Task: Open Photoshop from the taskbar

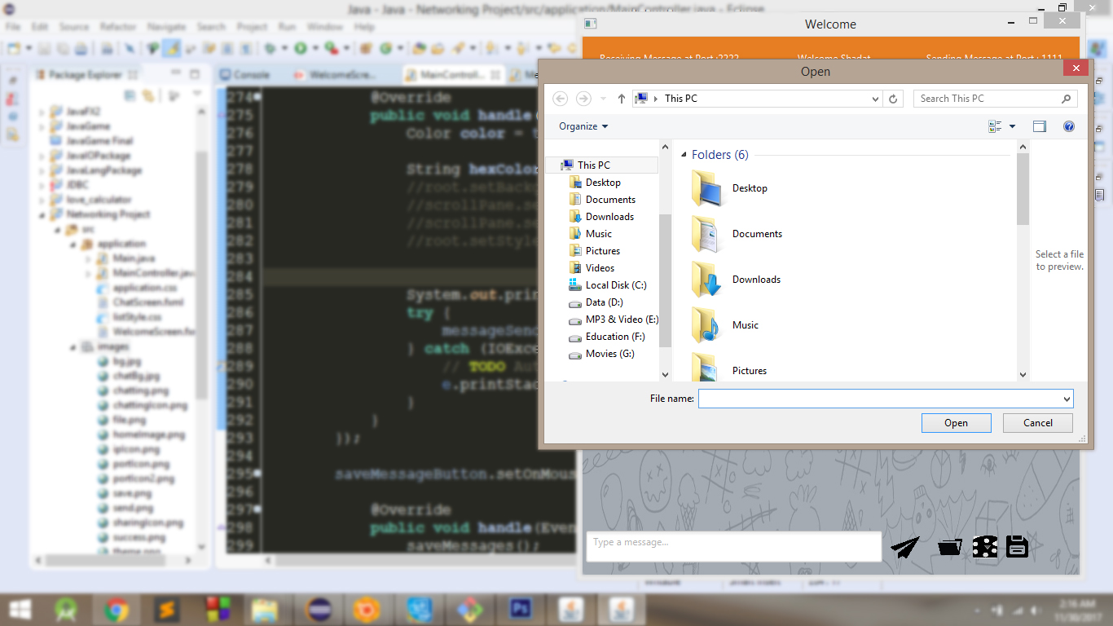Action: click(519, 609)
